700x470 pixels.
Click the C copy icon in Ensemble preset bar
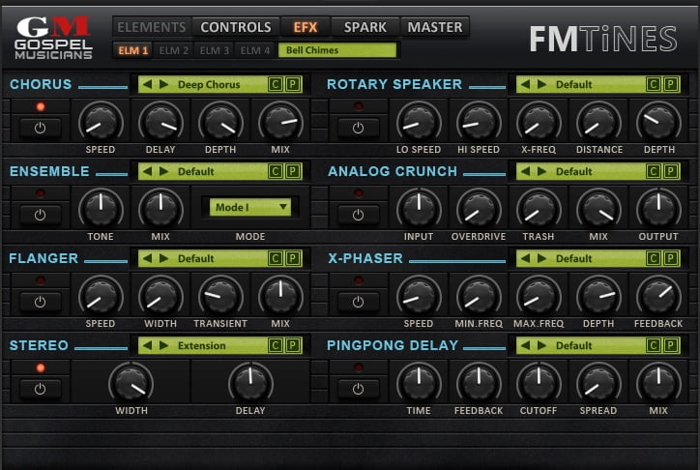276,171
